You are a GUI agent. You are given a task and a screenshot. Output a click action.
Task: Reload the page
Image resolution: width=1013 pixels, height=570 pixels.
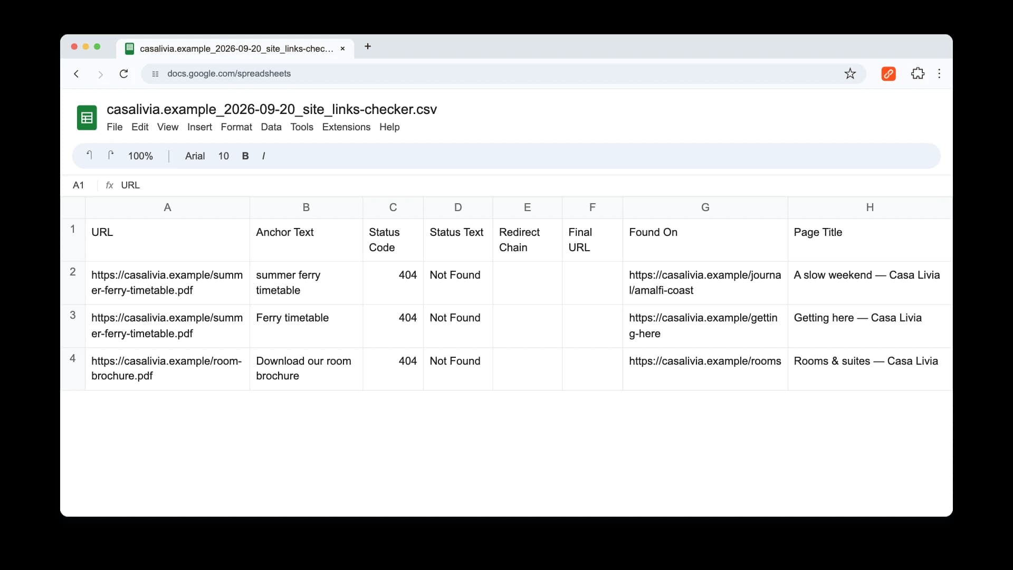(124, 74)
